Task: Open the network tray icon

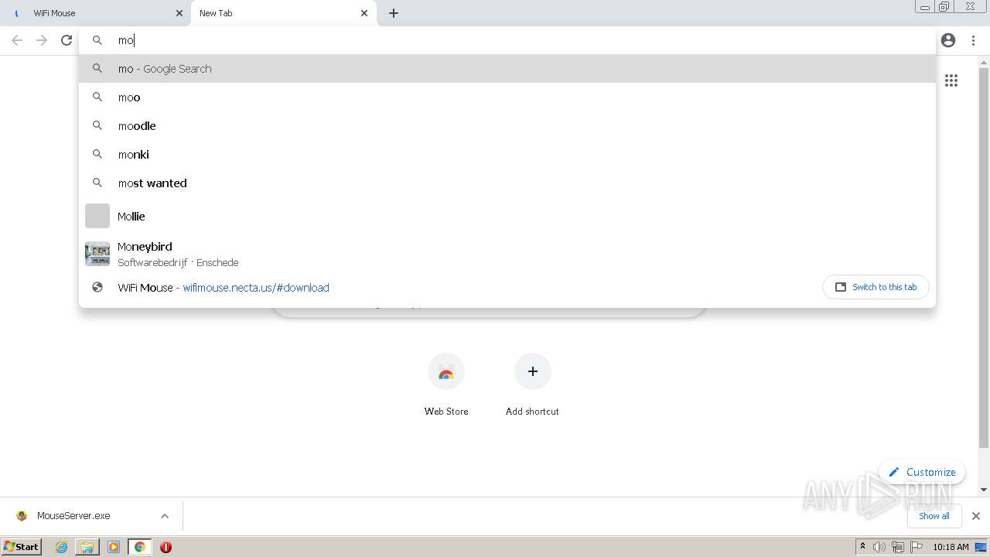Action: pos(897,547)
